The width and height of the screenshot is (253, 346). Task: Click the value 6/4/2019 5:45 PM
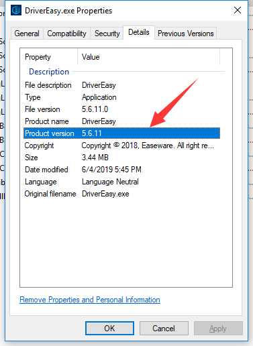click(111, 170)
